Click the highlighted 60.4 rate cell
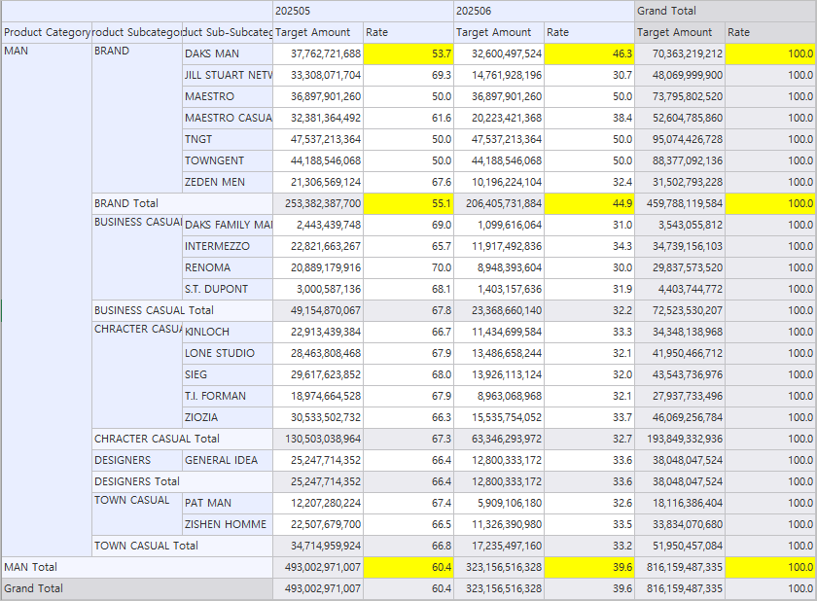The width and height of the screenshot is (817, 601). coord(408,566)
